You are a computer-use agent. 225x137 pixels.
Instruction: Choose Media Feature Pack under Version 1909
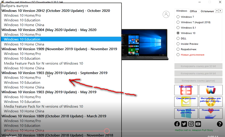61,63
